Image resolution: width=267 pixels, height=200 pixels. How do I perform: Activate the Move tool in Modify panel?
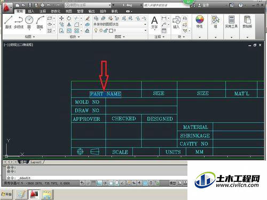[61, 18]
